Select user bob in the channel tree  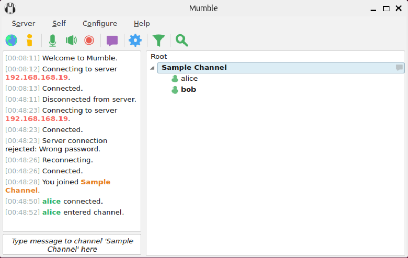(188, 89)
